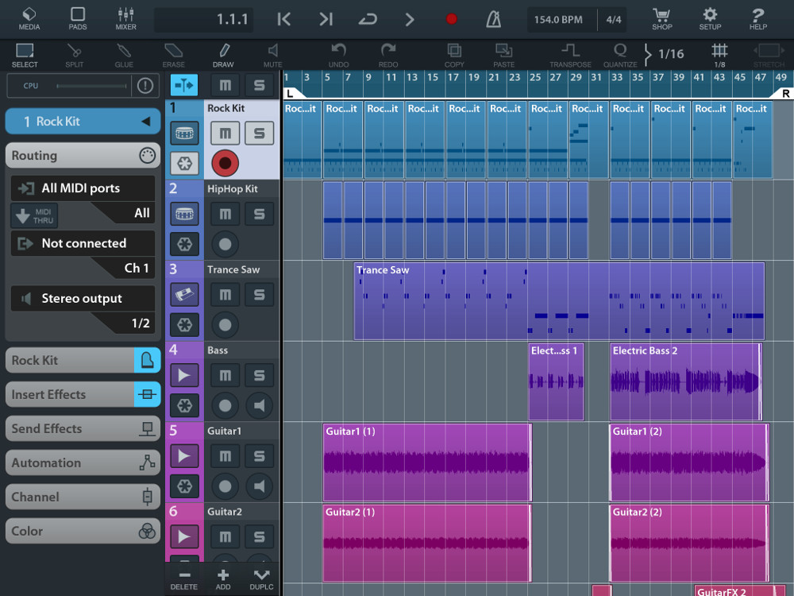Open the Rock Kit instrument section
Viewport: 794px width, 596px height.
tap(83, 360)
